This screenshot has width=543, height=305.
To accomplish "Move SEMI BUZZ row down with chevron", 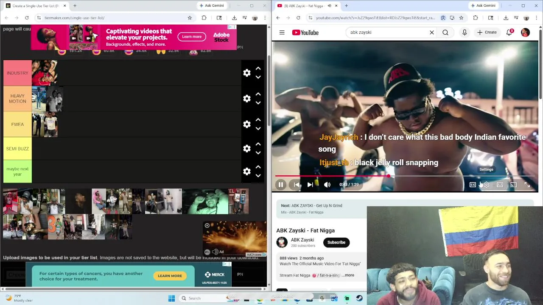I will point(258,153).
